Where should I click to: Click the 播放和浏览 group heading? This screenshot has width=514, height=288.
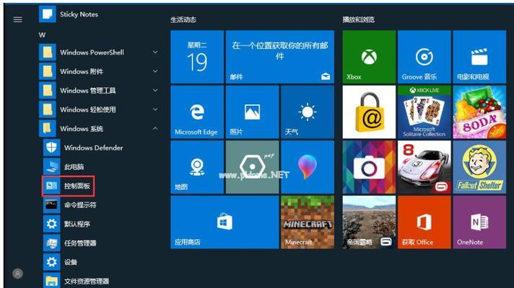point(358,19)
